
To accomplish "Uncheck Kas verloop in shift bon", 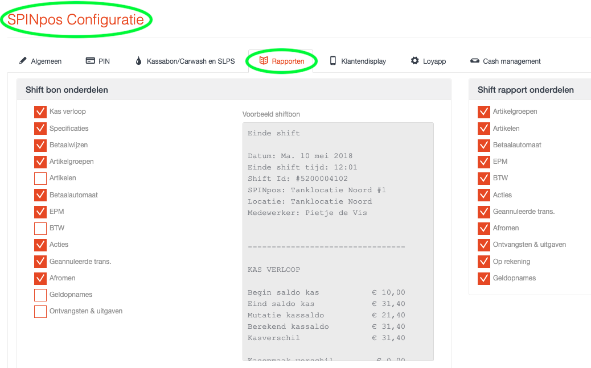I will [x=40, y=112].
